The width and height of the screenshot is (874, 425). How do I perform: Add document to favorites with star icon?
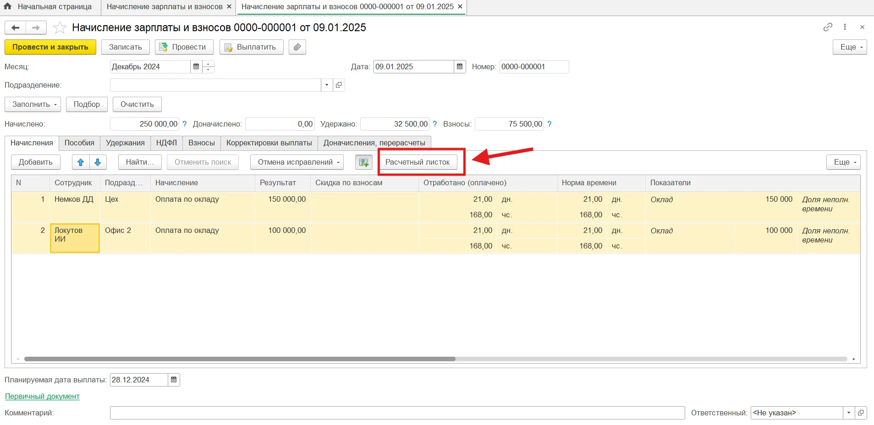point(60,28)
